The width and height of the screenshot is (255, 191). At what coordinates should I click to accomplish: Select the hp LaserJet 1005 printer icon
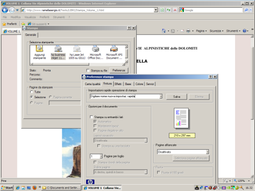tap(77, 52)
